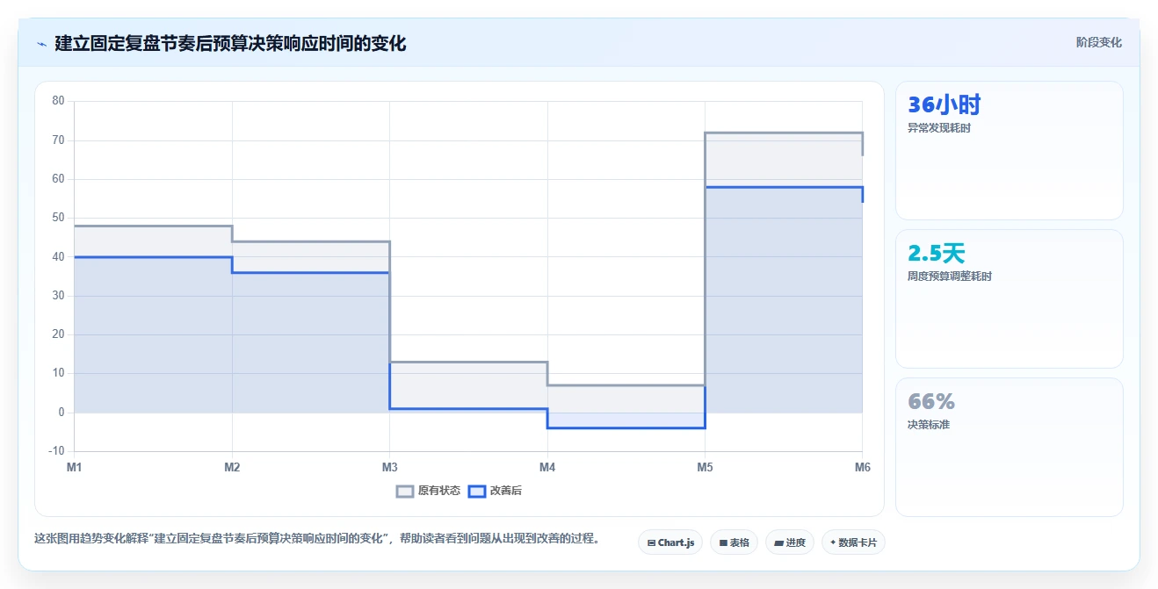
Task: Click the 2.5天 value
Action: [x=937, y=254]
